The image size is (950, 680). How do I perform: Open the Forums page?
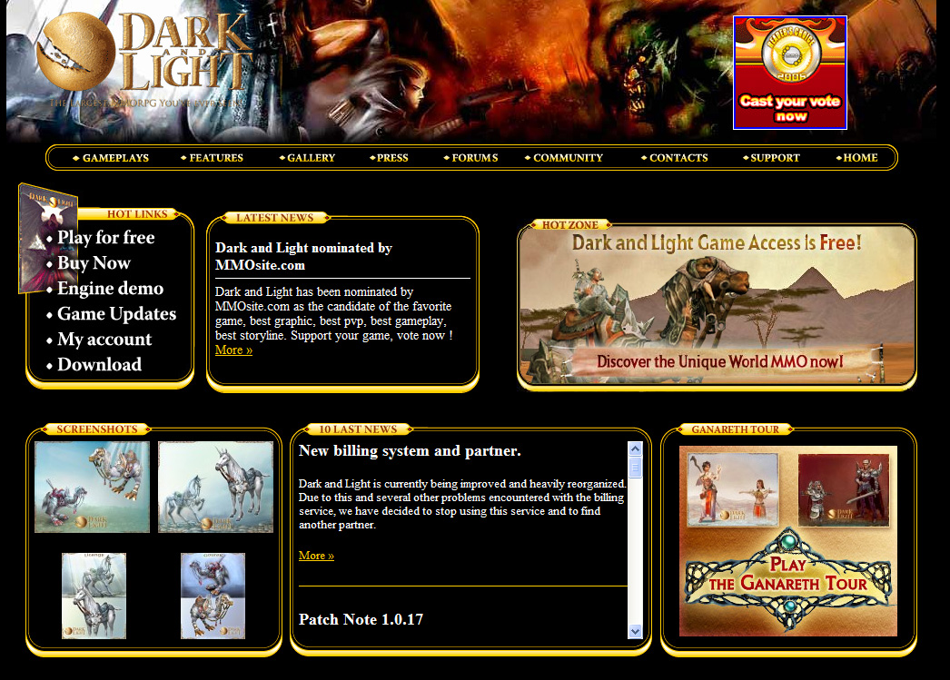coord(474,158)
